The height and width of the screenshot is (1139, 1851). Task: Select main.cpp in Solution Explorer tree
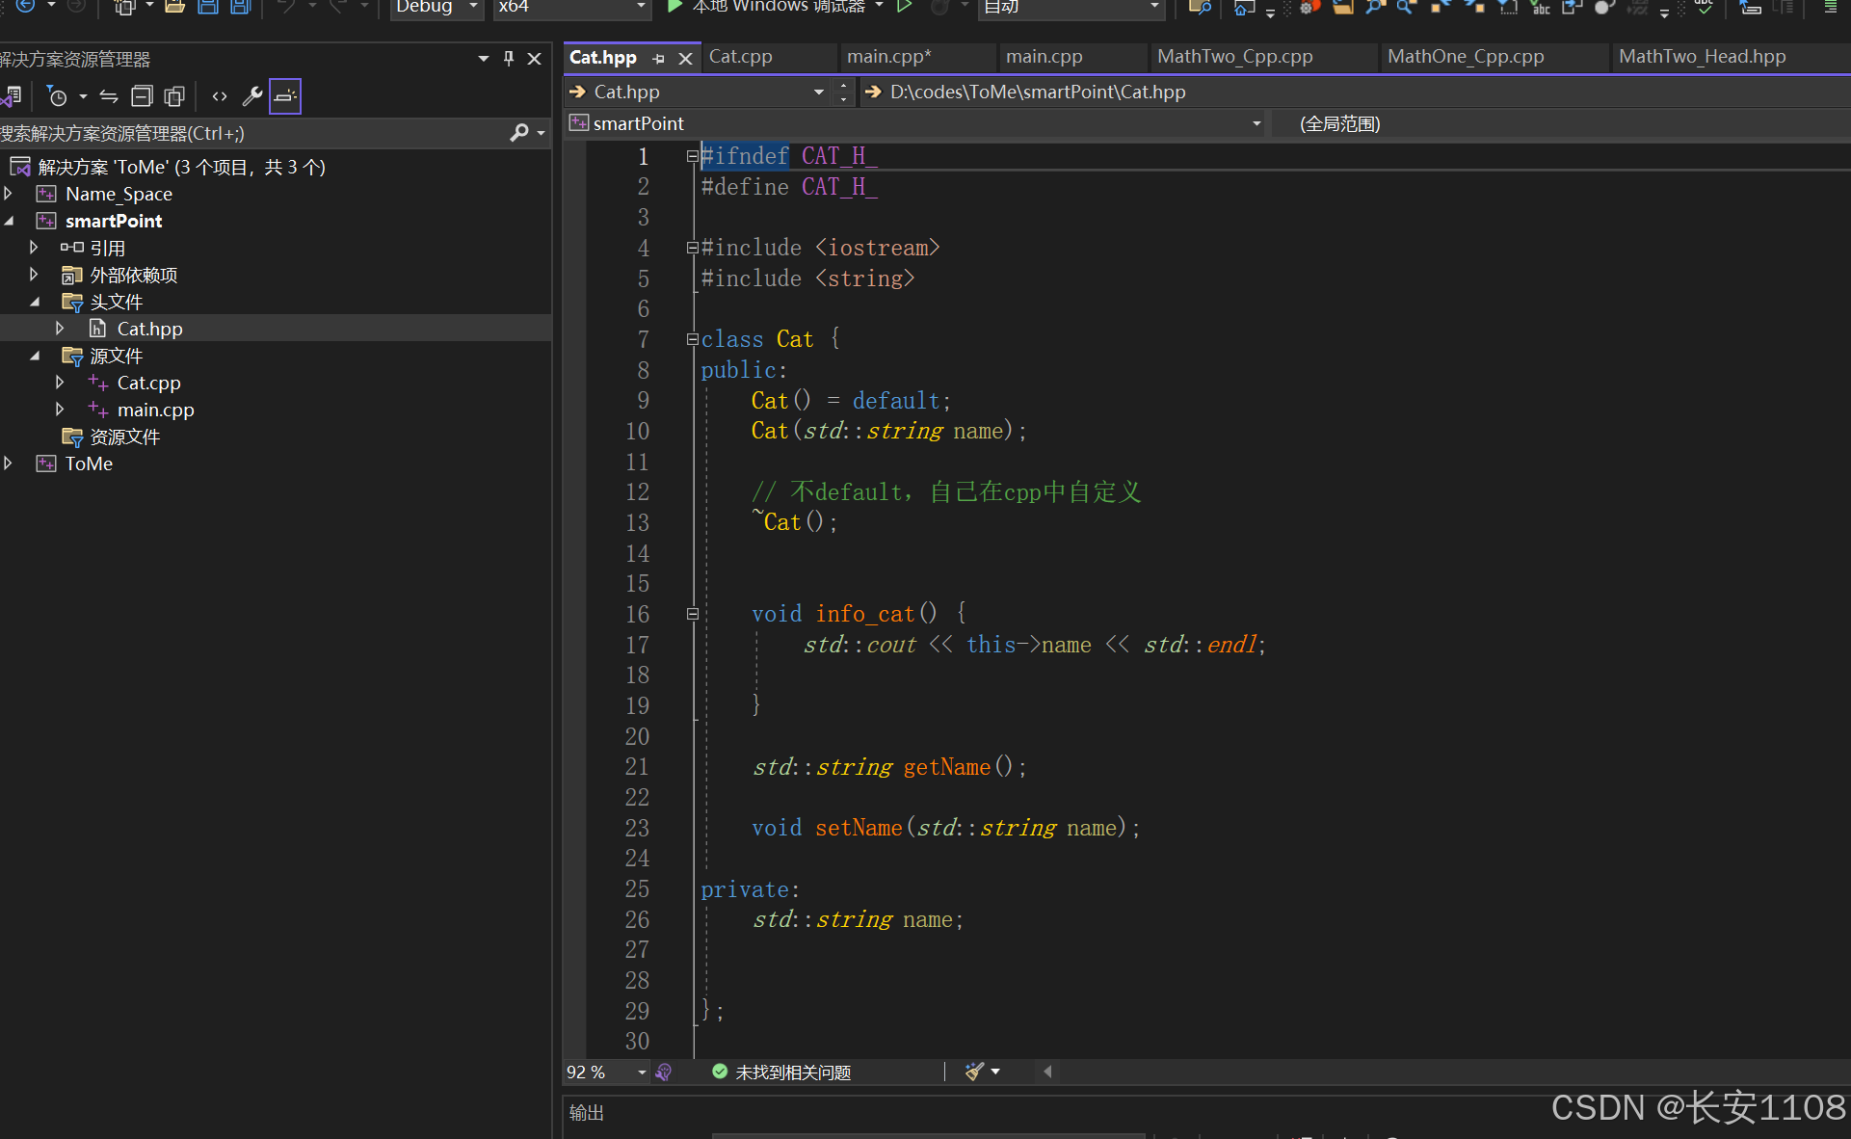click(155, 410)
